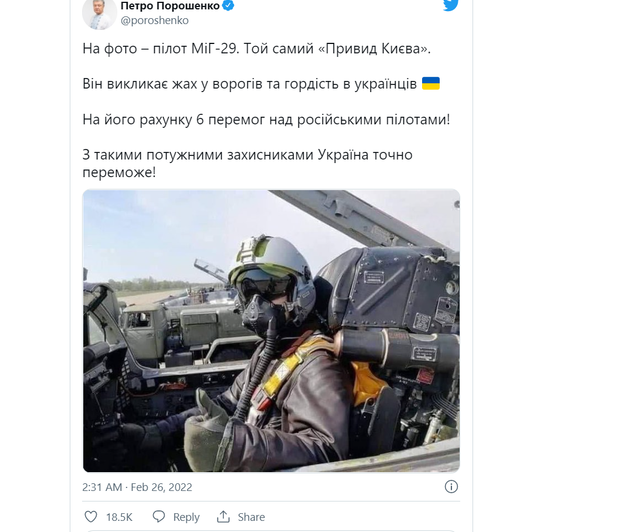Click the 2:31 AM time text

(104, 487)
